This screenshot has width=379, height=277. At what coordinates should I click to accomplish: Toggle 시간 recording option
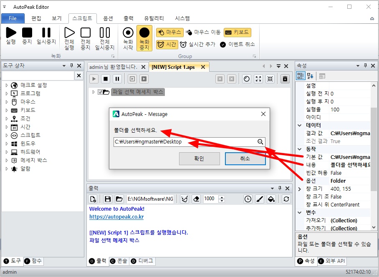tap(167, 45)
